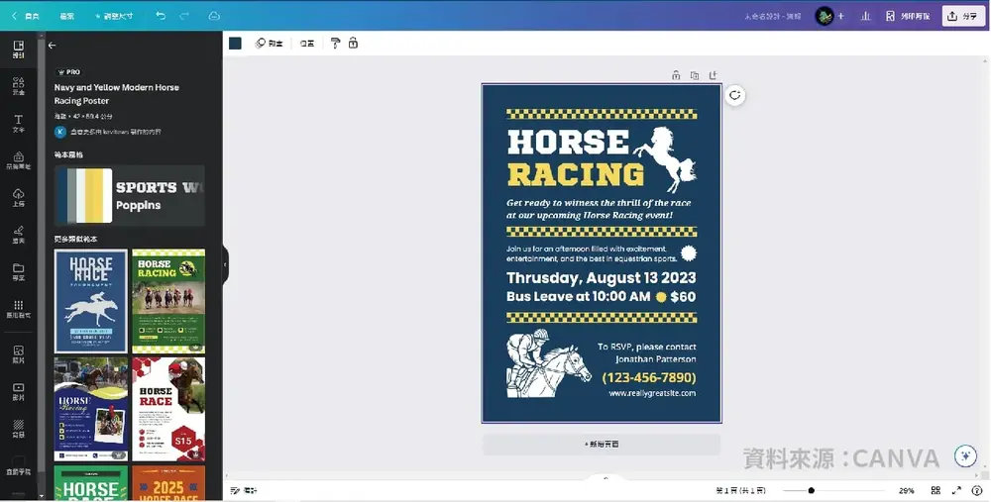
Task: Select the 'Thursday, August 13 2023' text
Action: pyautogui.click(x=602, y=278)
